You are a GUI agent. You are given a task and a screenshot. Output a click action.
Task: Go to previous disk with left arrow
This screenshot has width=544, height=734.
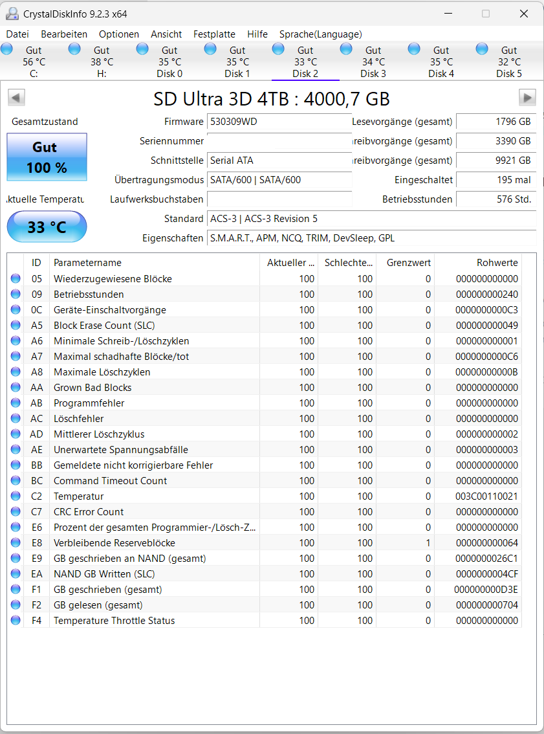(16, 98)
